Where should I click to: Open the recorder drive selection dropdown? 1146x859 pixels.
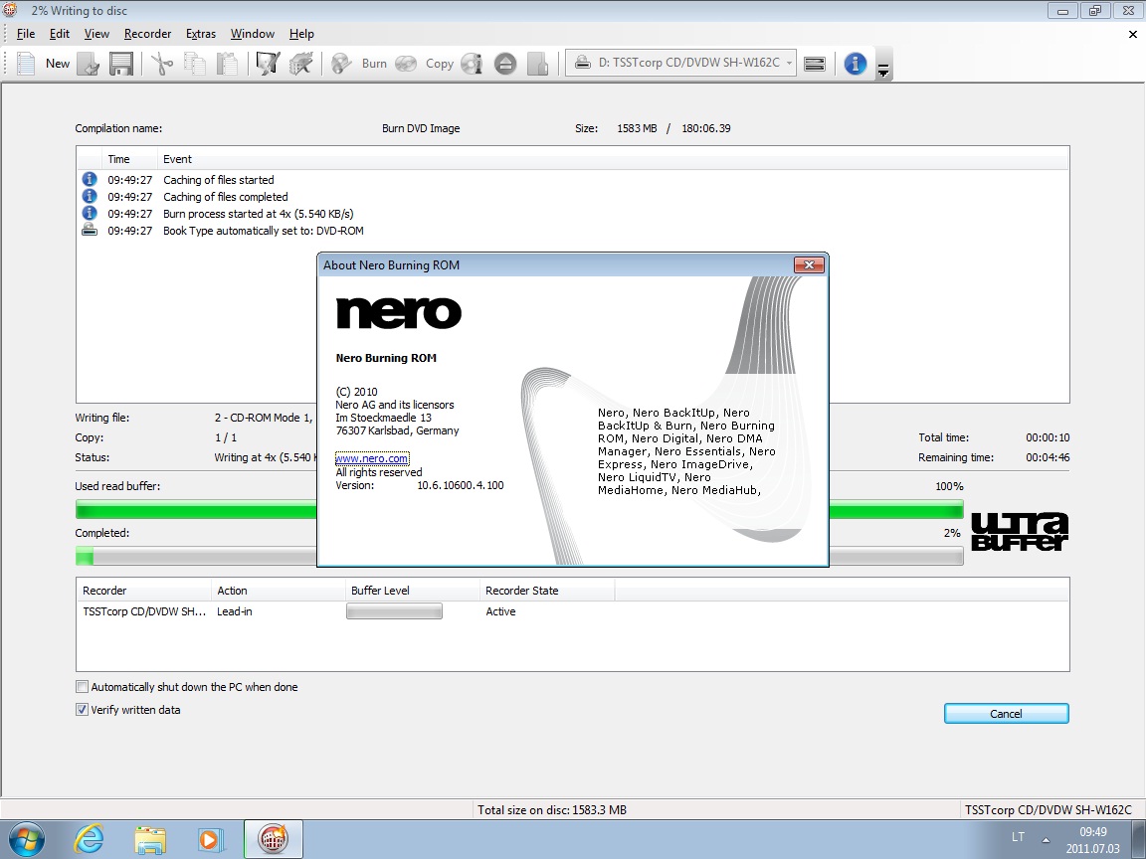(682, 64)
